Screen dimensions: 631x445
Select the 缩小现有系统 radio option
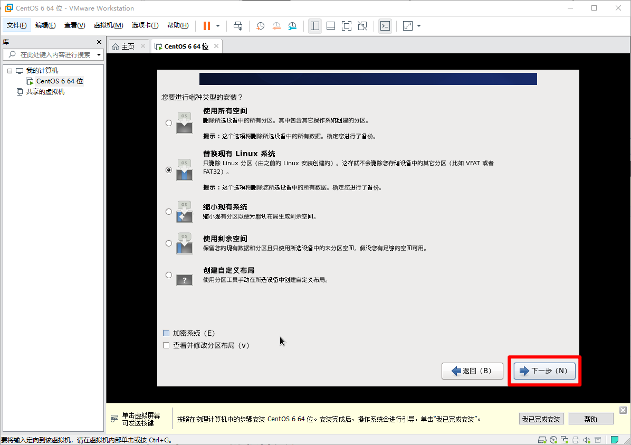coord(169,212)
